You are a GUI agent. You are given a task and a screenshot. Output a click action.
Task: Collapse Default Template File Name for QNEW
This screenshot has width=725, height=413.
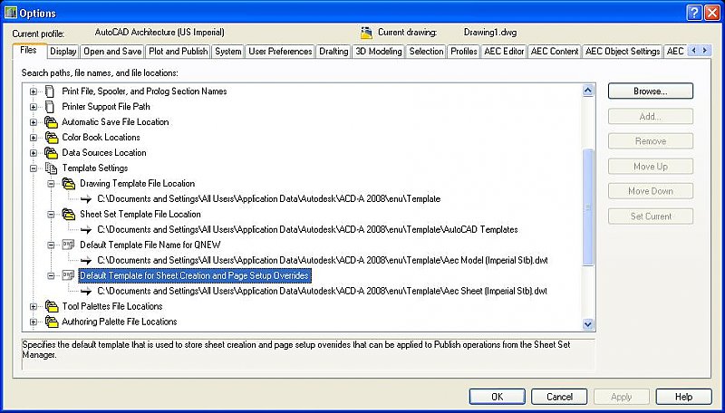tap(51, 245)
